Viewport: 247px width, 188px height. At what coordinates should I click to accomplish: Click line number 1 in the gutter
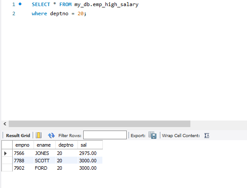tap(14, 4)
